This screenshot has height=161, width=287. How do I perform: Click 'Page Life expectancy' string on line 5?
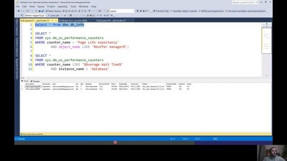coord(98,42)
